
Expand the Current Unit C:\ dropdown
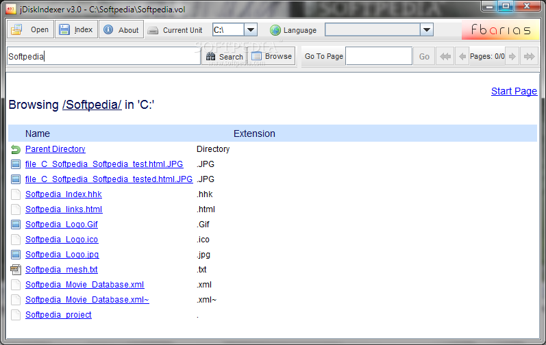(x=251, y=29)
